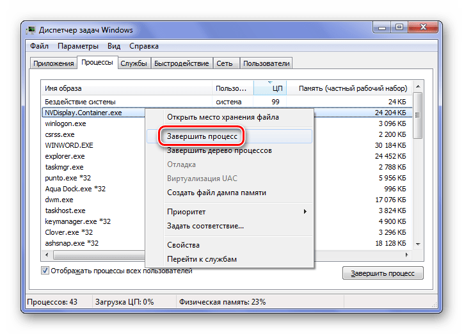Click the vertical scrollbar thumb
This screenshot has height=334, width=464.
(x=417, y=115)
